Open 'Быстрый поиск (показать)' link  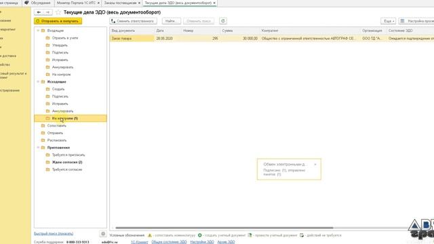(x=54, y=233)
